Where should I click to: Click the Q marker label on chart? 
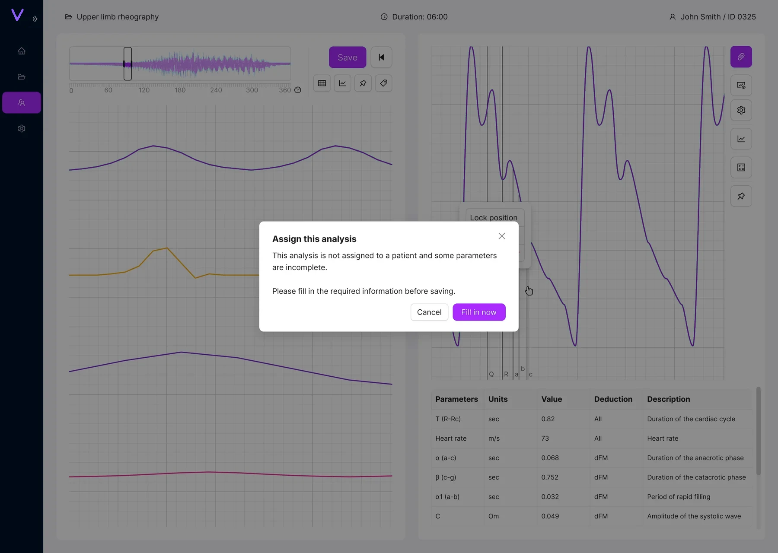(x=491, y=374)
